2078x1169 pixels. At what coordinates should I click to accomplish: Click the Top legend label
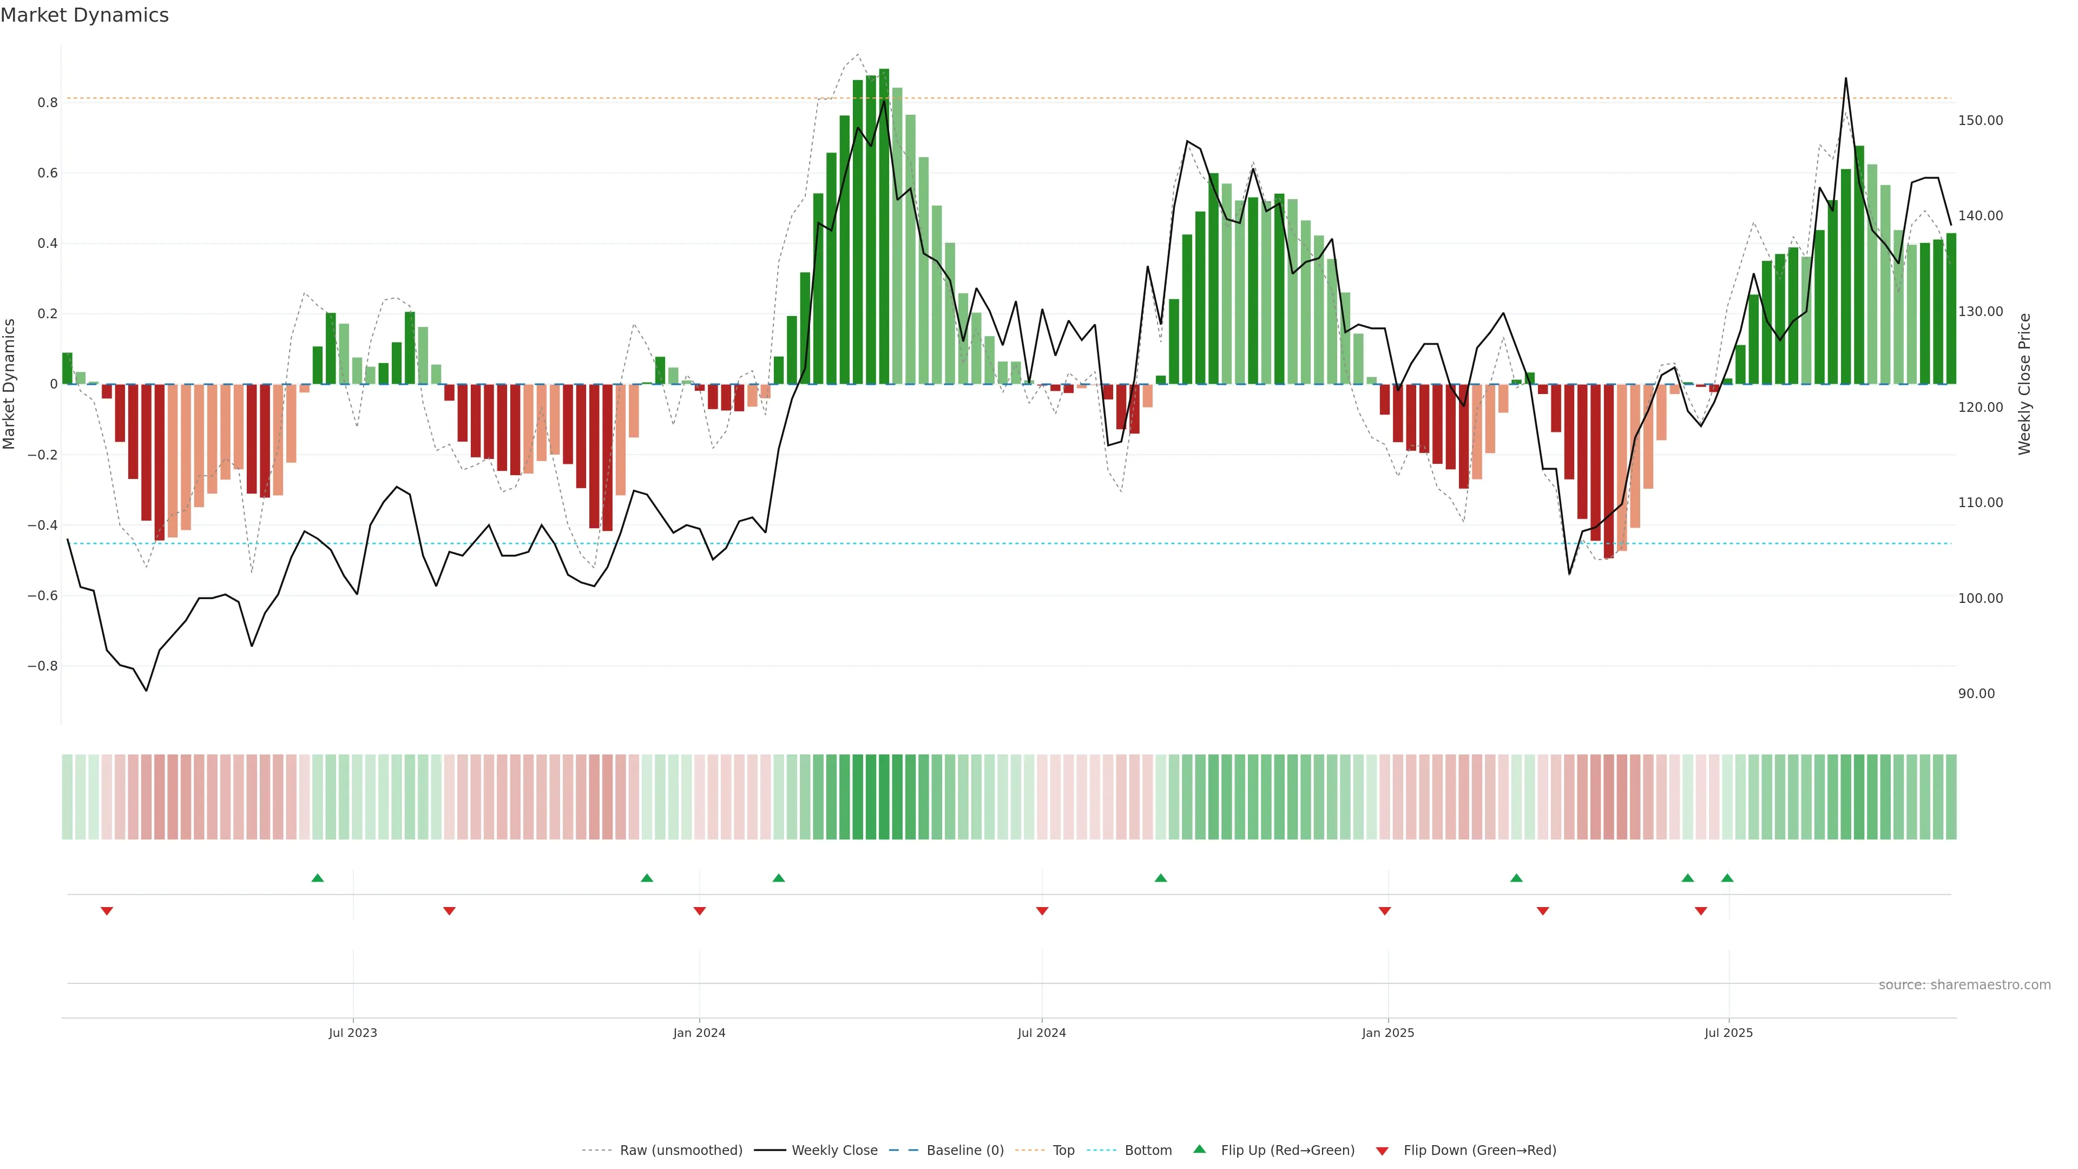click(1063, 1151)
